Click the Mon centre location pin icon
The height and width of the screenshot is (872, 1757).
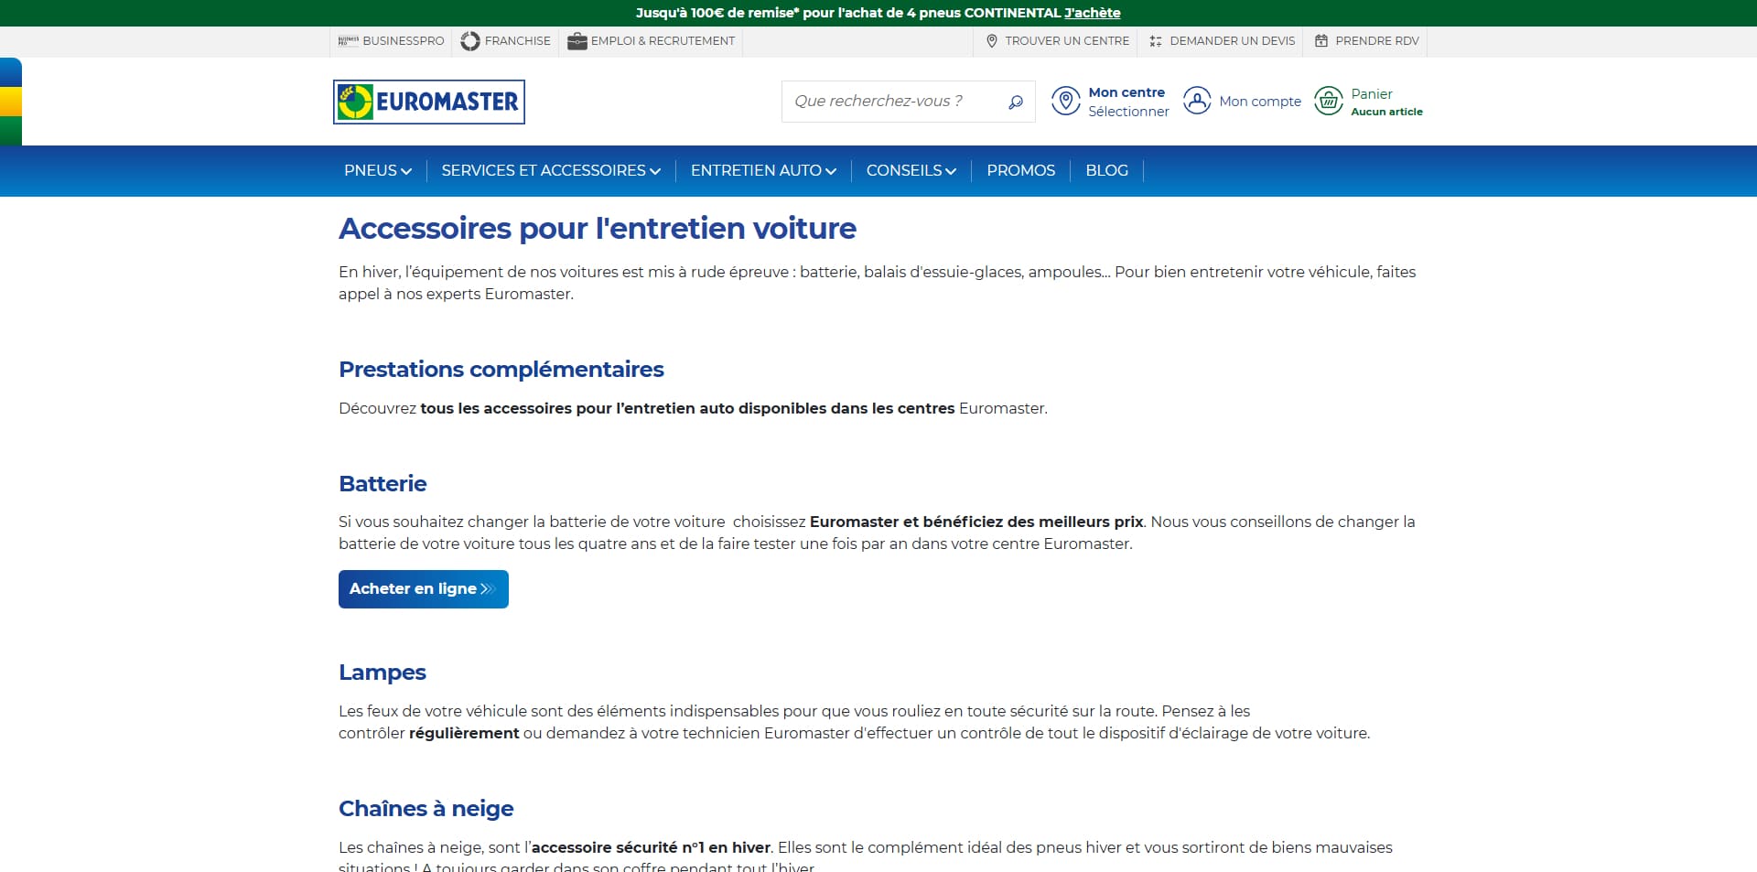click(x=1065, y=101)
